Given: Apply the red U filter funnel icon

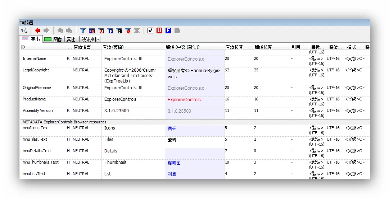Looking at the screenshot, I should [101, 31].
